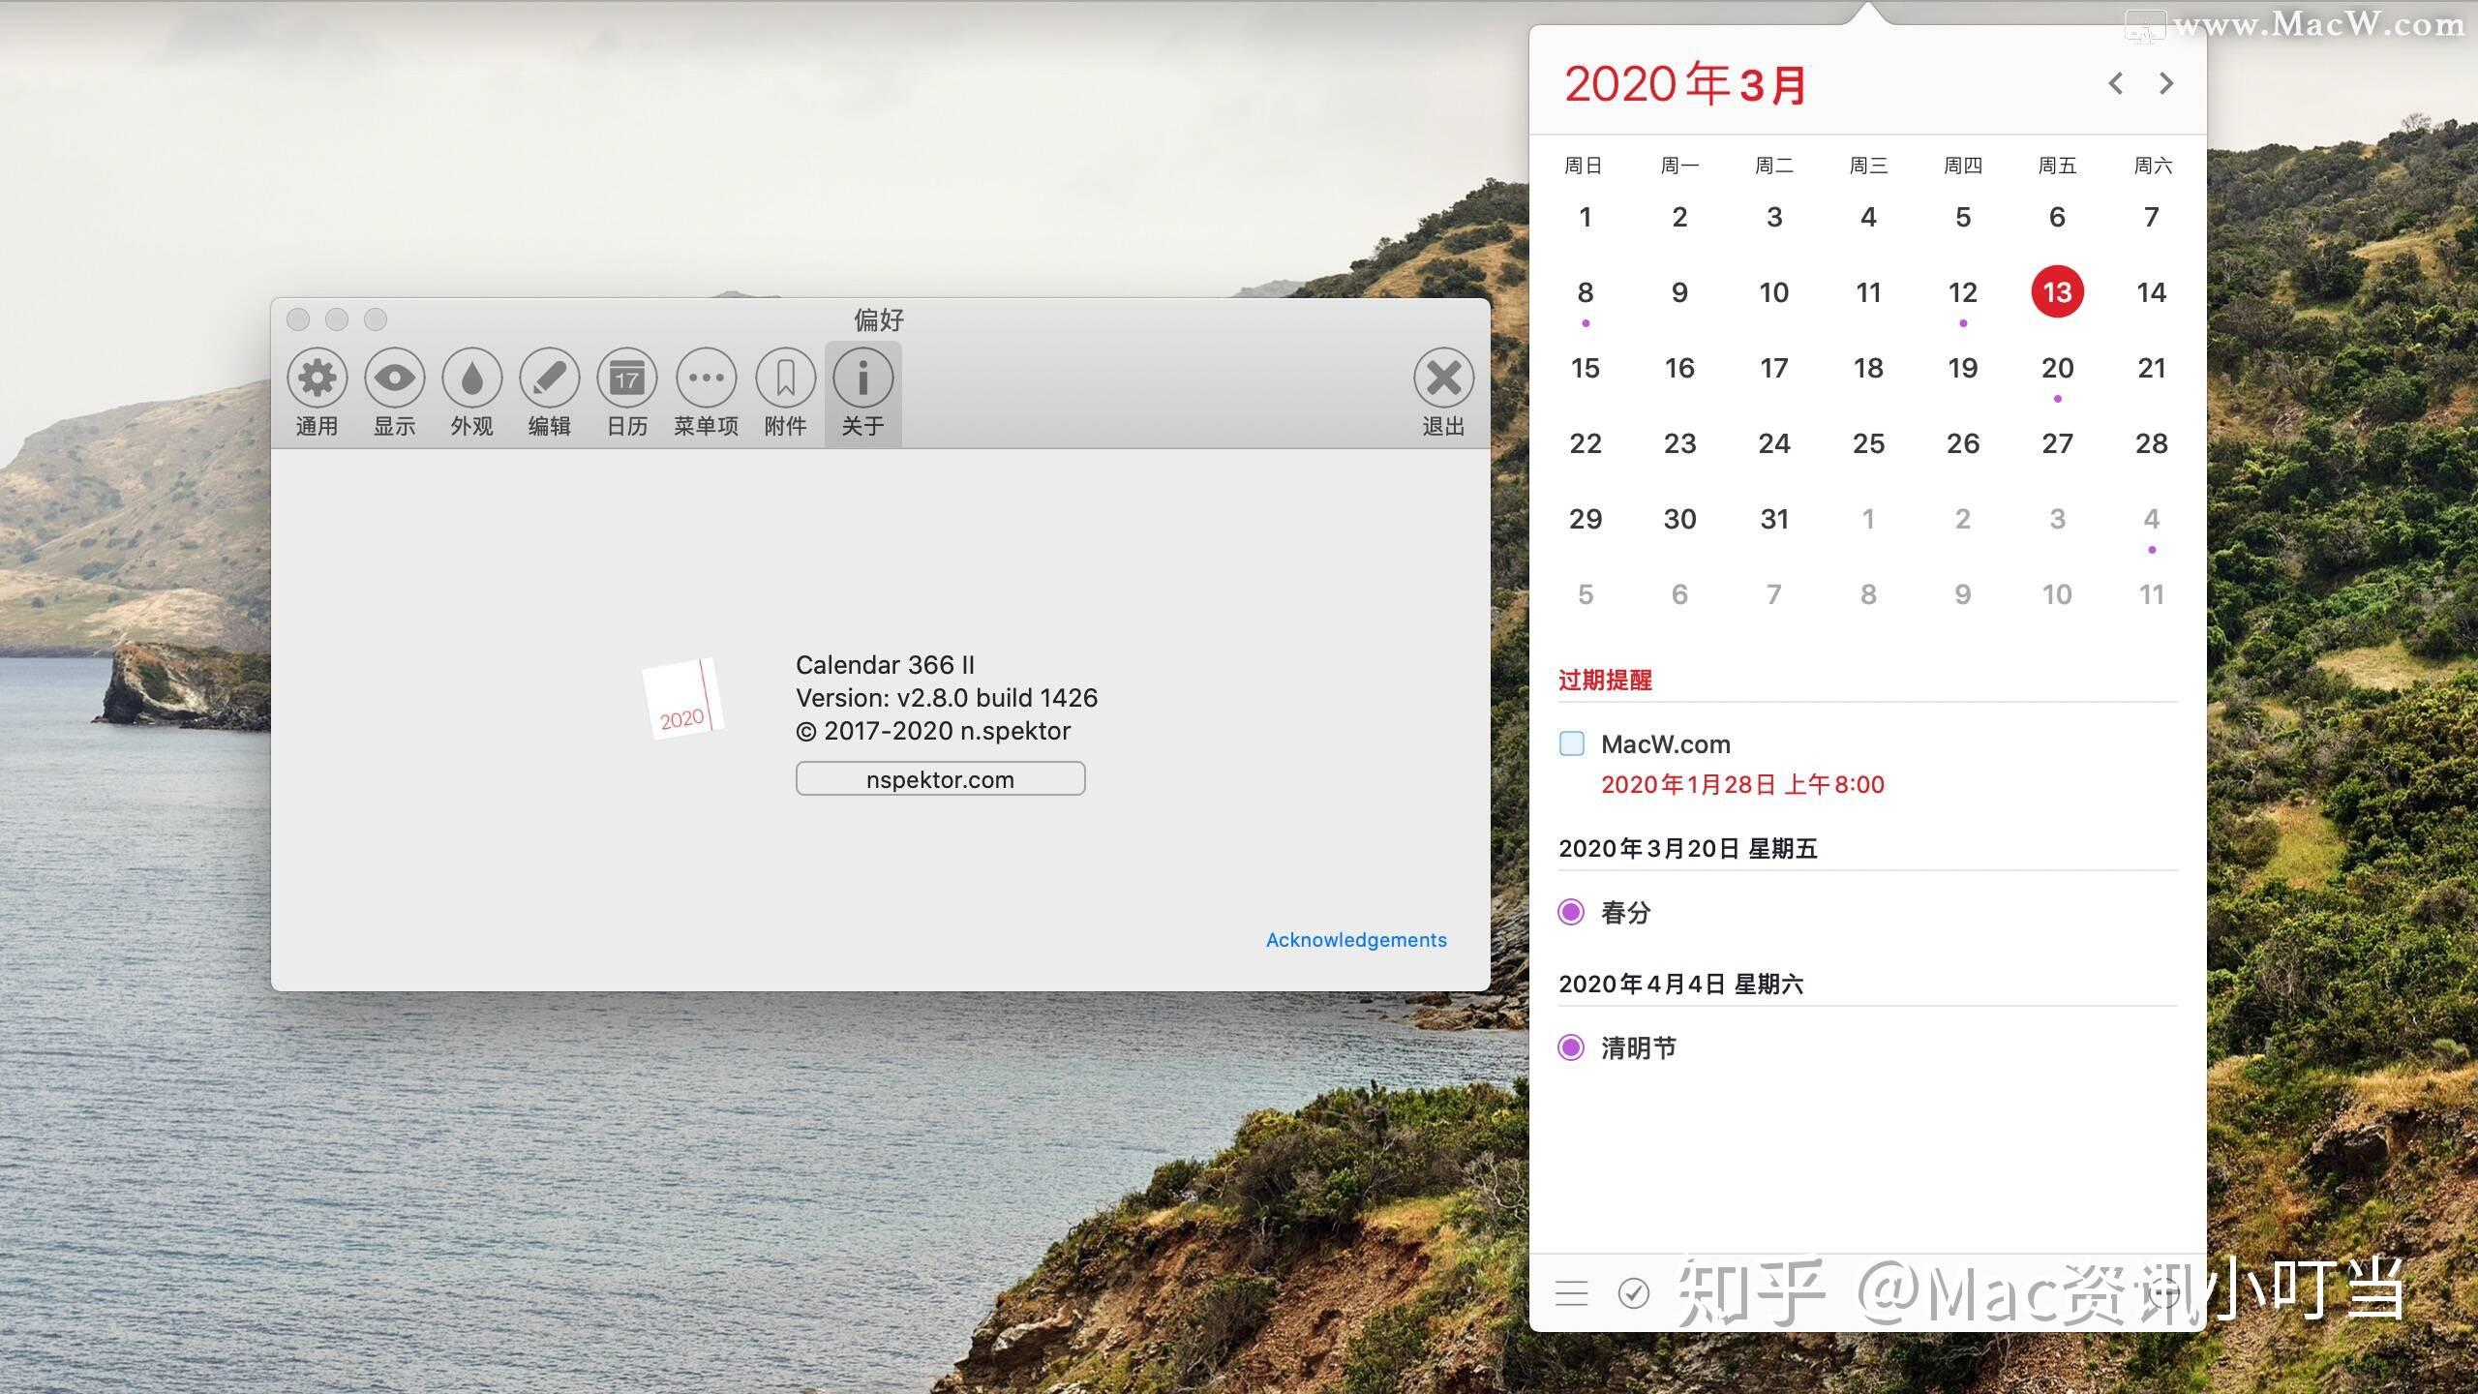Go to next month with right chevron

2166,84
